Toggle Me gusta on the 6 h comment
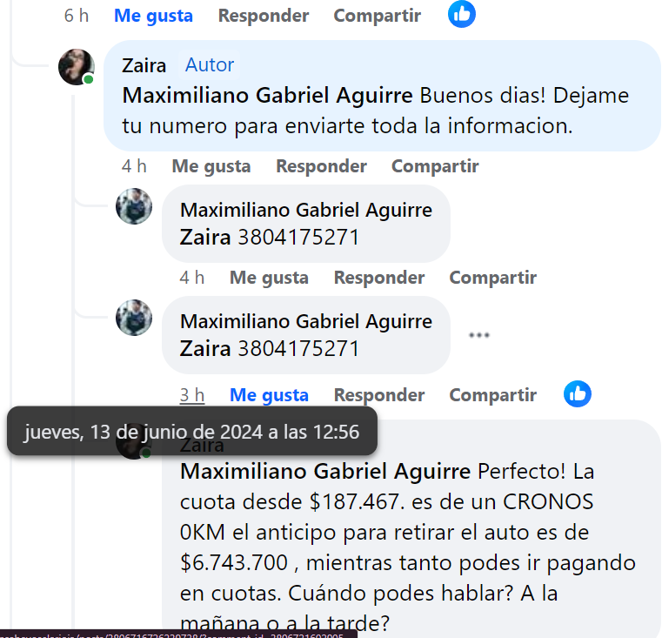 coord(153,16)
